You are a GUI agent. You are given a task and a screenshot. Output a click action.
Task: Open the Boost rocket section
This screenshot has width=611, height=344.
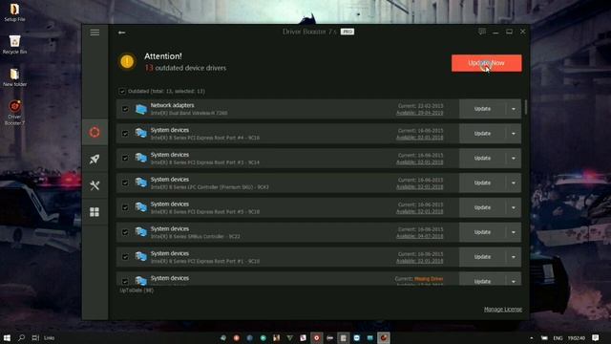[x=95, y=160]
